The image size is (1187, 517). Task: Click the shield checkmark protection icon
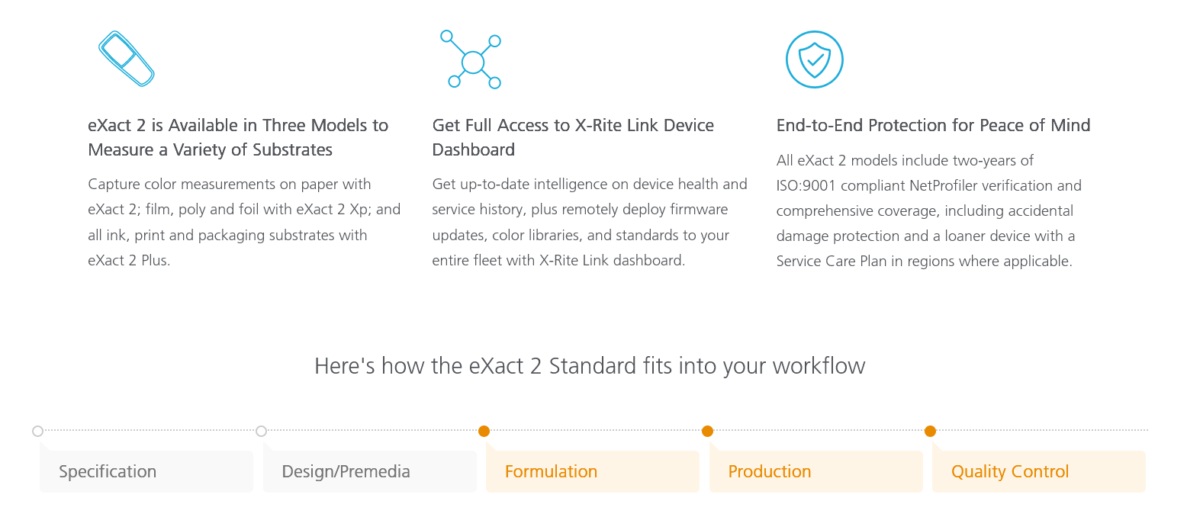[815, 59]
